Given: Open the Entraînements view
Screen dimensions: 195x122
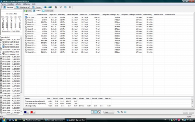Looking at the screenshot, I should coord(22,7).
